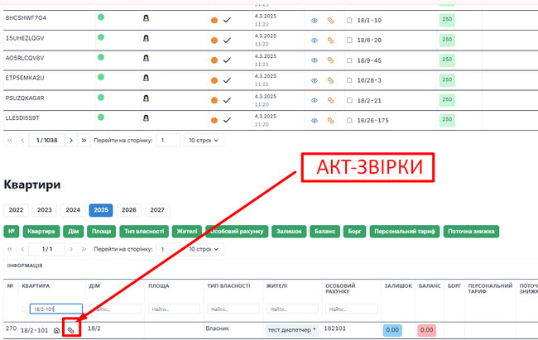This screenshot has width=538, height=340.
Task: Click the eye icon in row AO5RLCQV8V
Action: [315, 60]
